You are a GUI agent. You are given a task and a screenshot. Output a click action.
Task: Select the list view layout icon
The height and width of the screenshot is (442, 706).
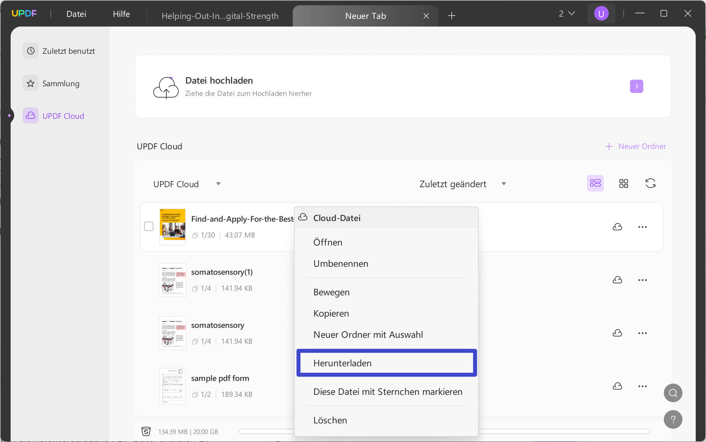tap(595, 183)
